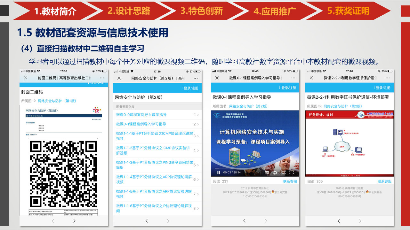Expand chevron beside list row number 2
410x230 pixels.
198,124
